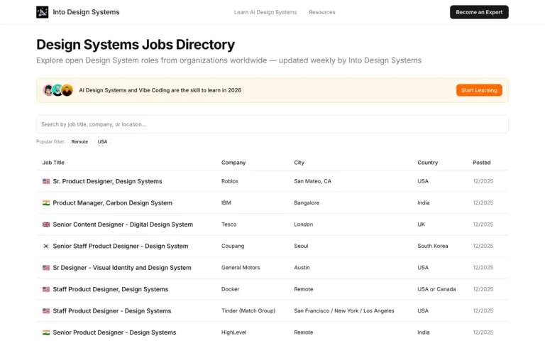Click the Tesco company cell
The width and height of the screenshot is (545, 341).
tap(229, 224)
